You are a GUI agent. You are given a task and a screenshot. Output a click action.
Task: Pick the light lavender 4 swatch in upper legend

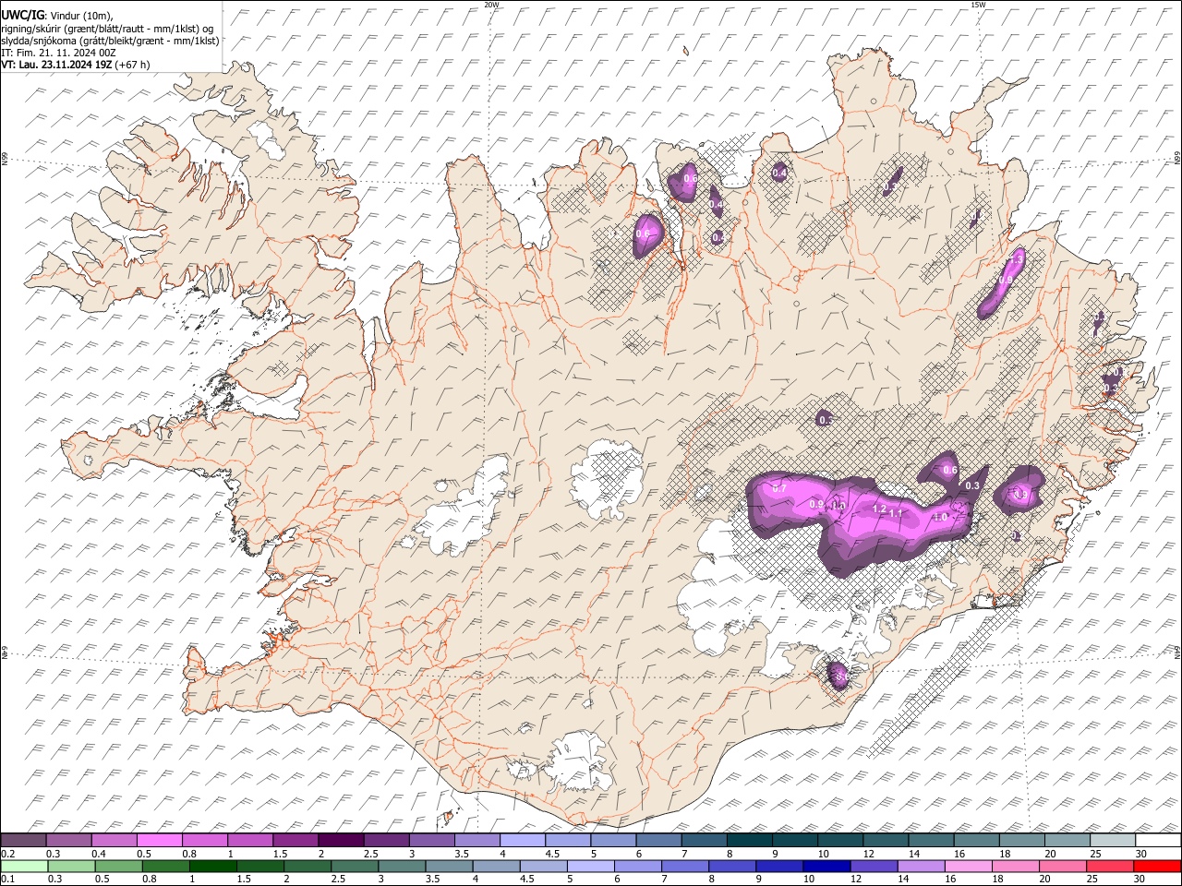522,841
